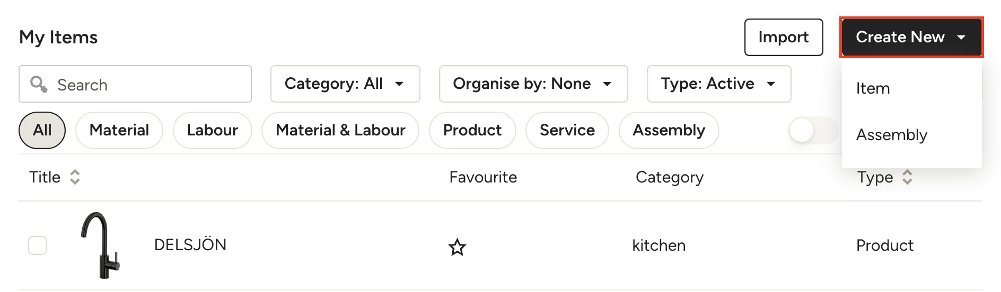This screenshot has height=292, width=1001.
Task: Open the Category: All dropdown
Action: point(345,84)
